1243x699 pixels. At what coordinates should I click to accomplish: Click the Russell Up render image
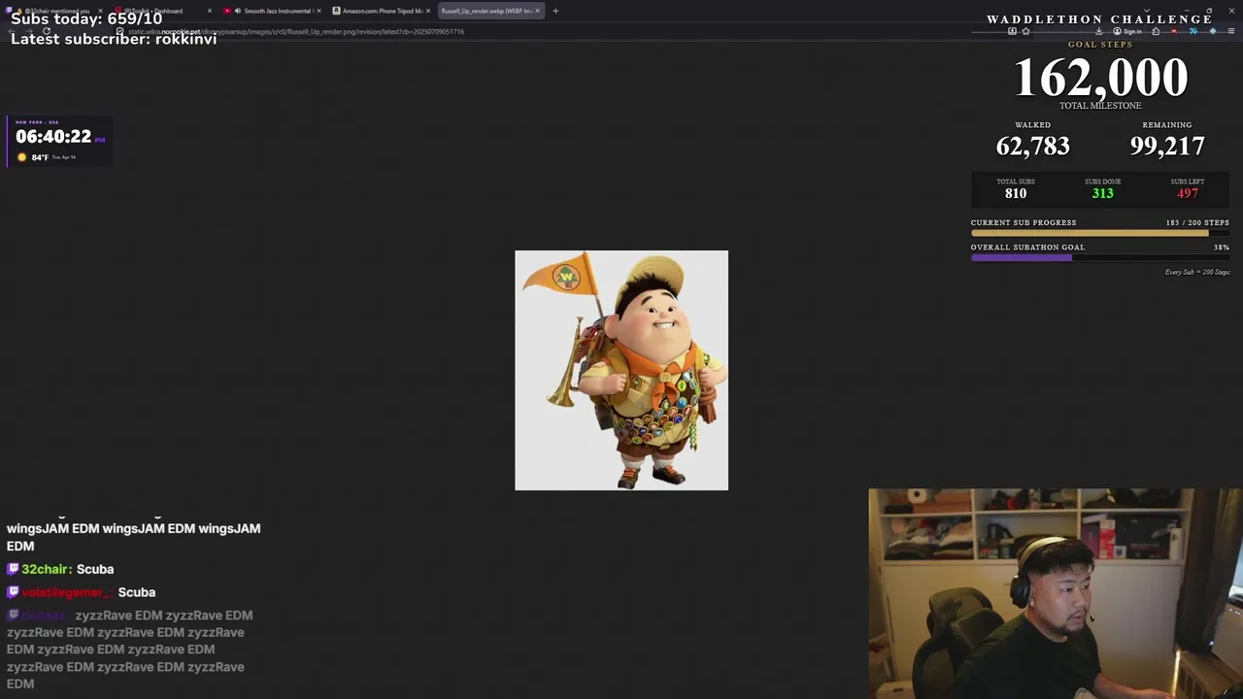coord(621,370)
